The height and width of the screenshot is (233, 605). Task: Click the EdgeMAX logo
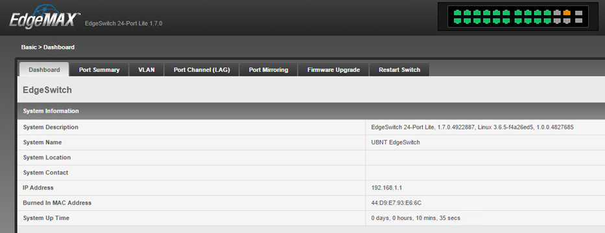(x=45, y=17)
